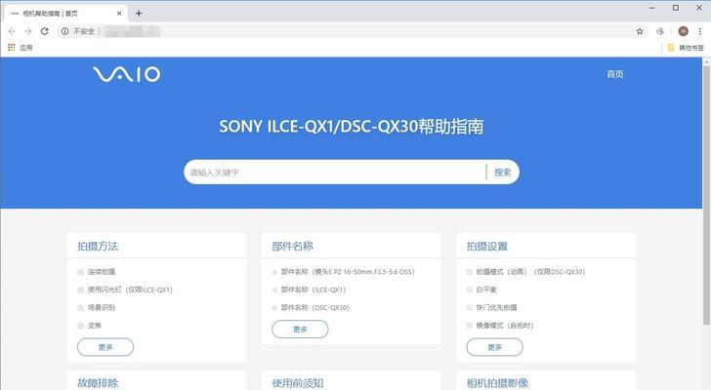Open the 快门优先拍摄 article

(x=496, y=308)
